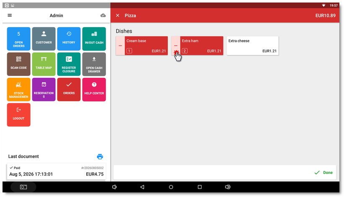Tap the Android back button
The height and width of the screenshot is (197, 344).
(142, 187)
